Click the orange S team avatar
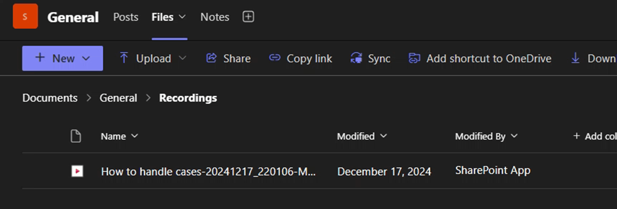Image resolution: width=617 pixels, height=209 pixels. coord(25,16)
